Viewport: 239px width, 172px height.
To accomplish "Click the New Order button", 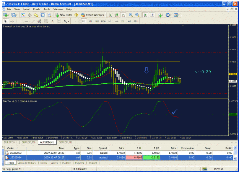I will [x=64, y=15].
